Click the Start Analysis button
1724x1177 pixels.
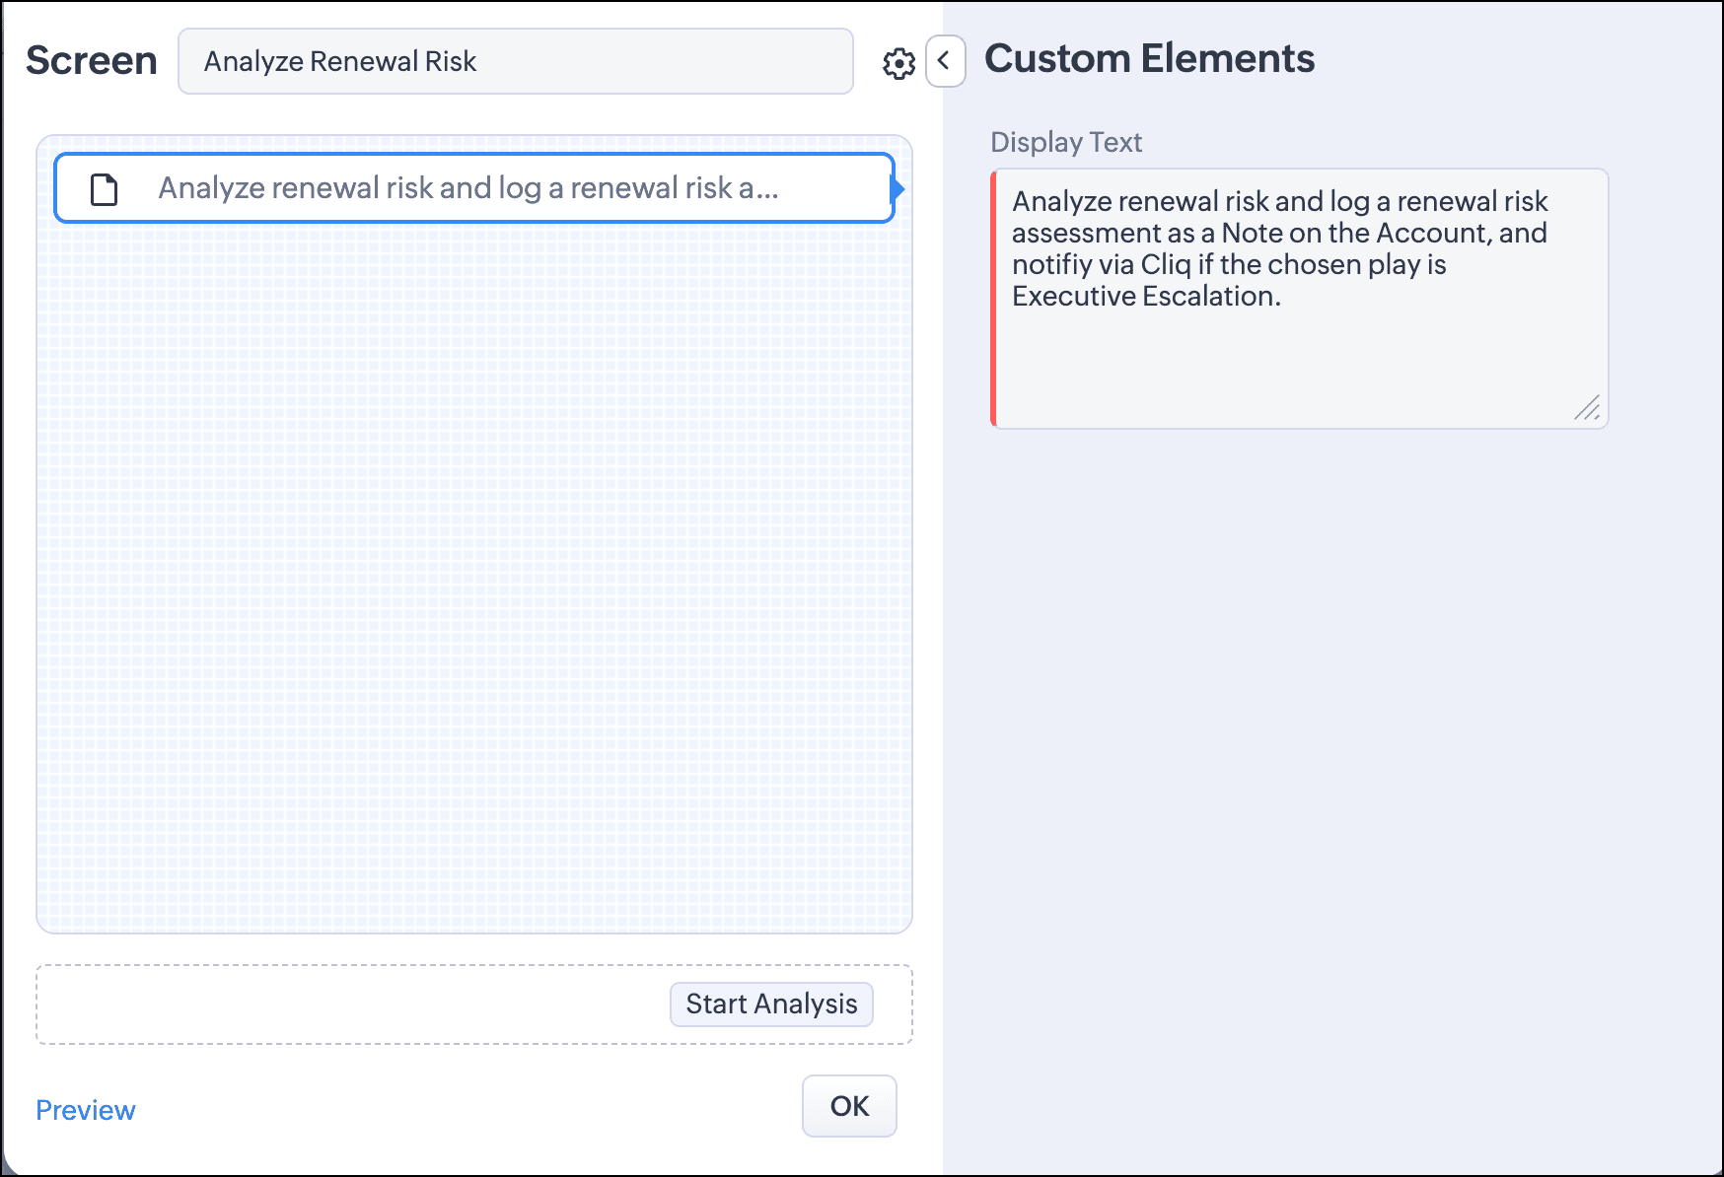[771, 1004]
